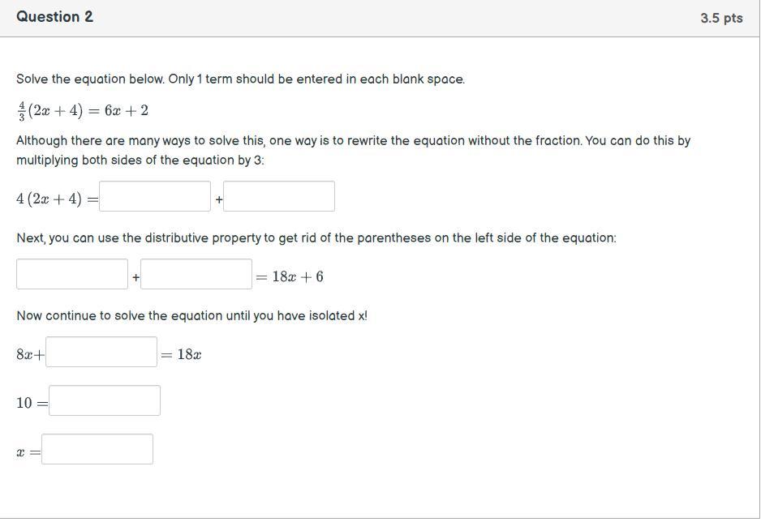Click the blank directly before = 18x + 6

pyautogui.click(x=196, y=274)
